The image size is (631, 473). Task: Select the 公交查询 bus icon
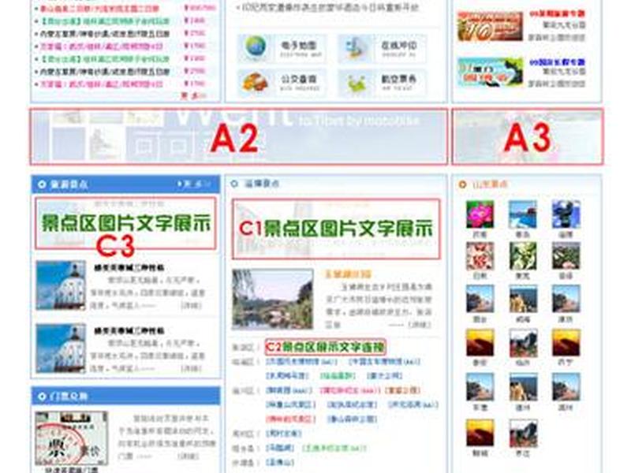tap(255, 82)
